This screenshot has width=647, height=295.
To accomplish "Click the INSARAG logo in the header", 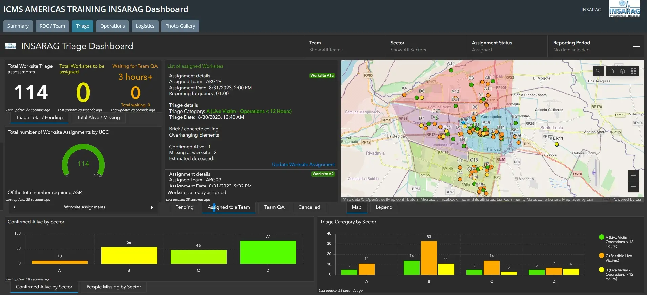I will tap(625, 9).
